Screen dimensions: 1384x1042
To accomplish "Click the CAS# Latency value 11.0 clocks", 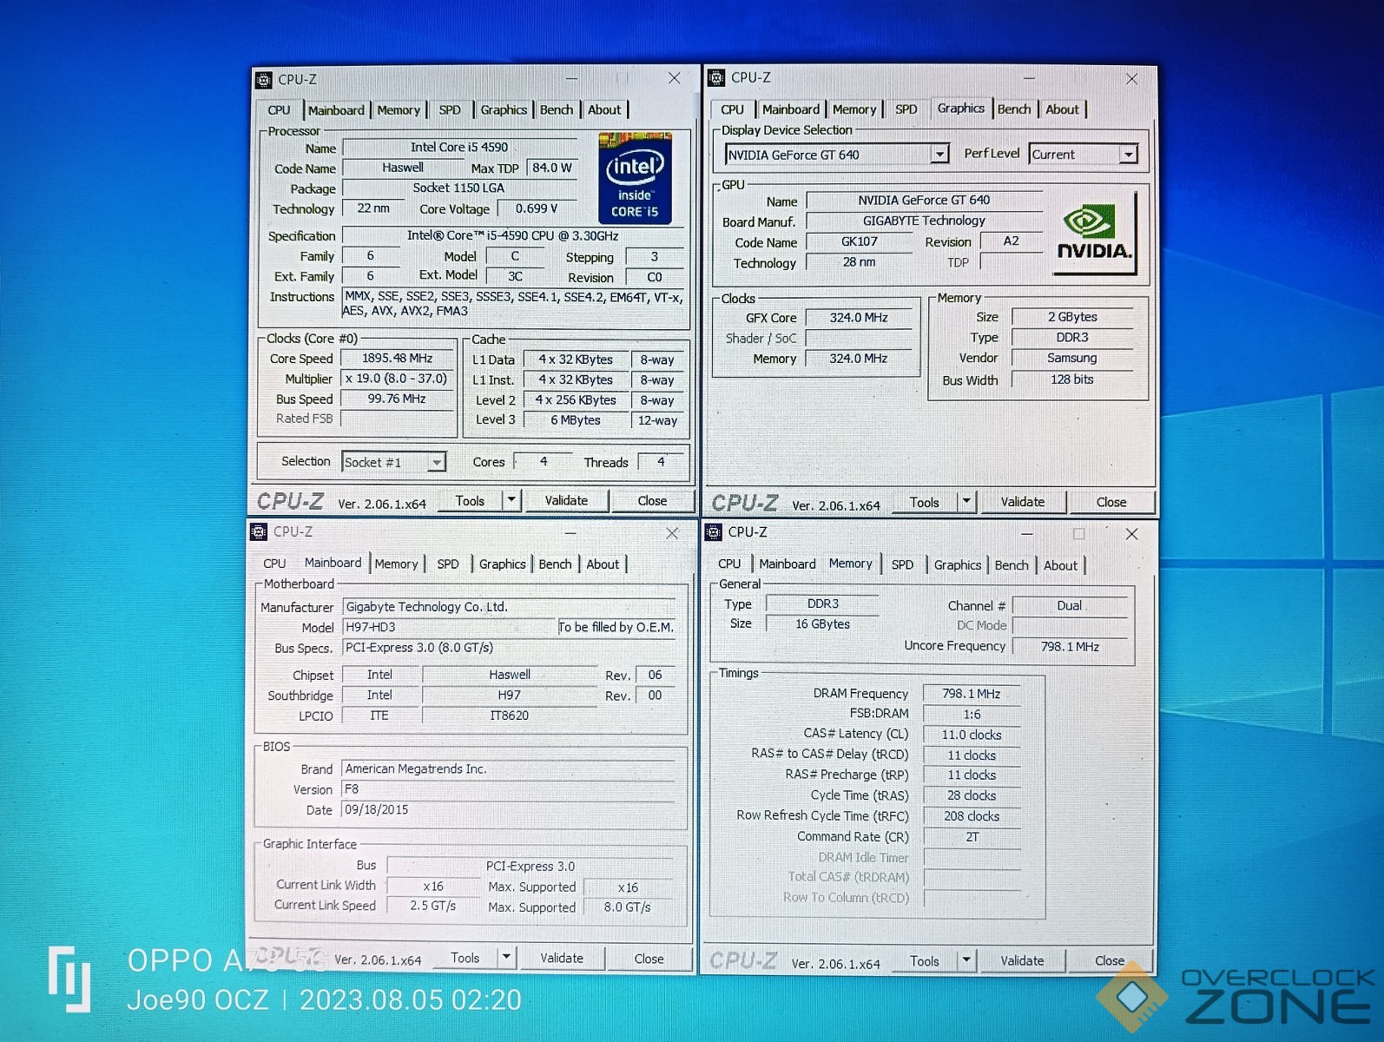I will click(x=971, y=735).
